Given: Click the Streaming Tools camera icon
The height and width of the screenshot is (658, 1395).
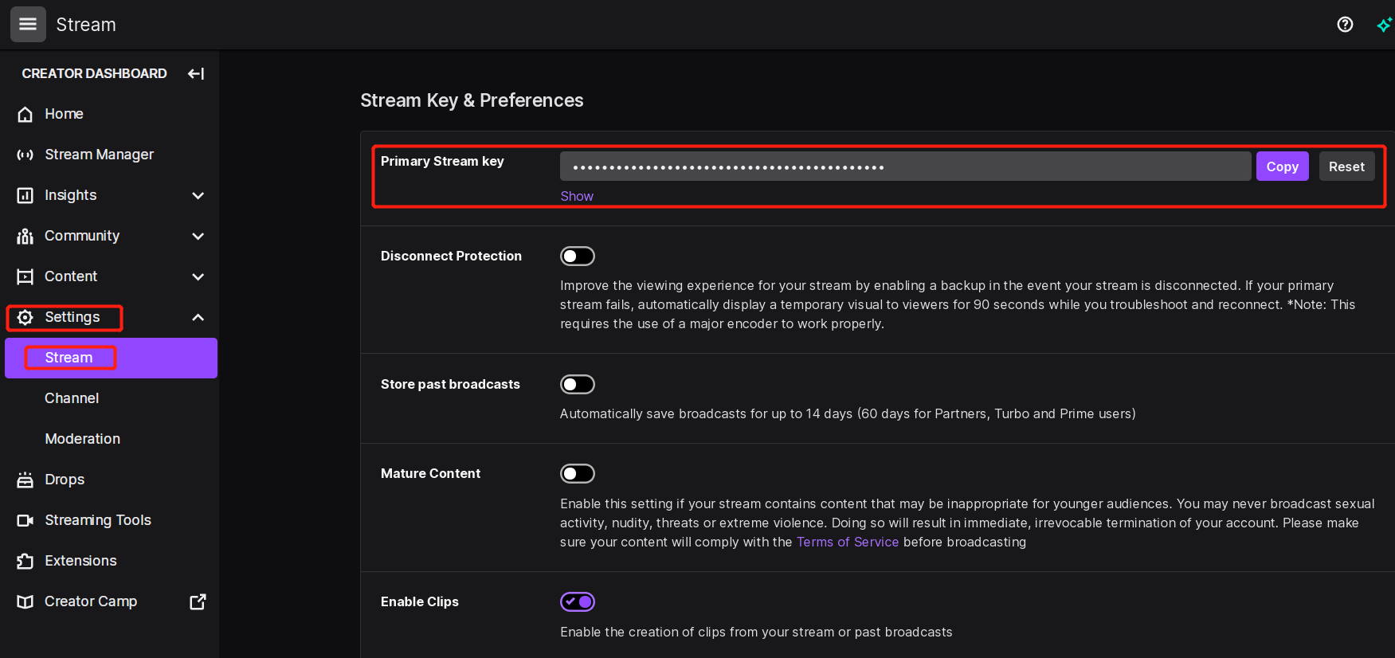Looking at the screenshot, I should point(25,520).
